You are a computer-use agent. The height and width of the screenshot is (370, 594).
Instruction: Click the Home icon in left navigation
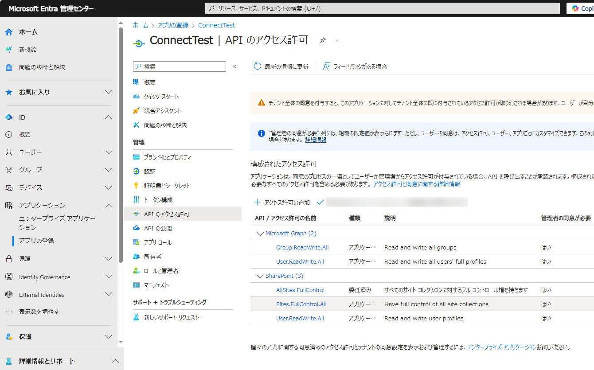tap(9, 32)
